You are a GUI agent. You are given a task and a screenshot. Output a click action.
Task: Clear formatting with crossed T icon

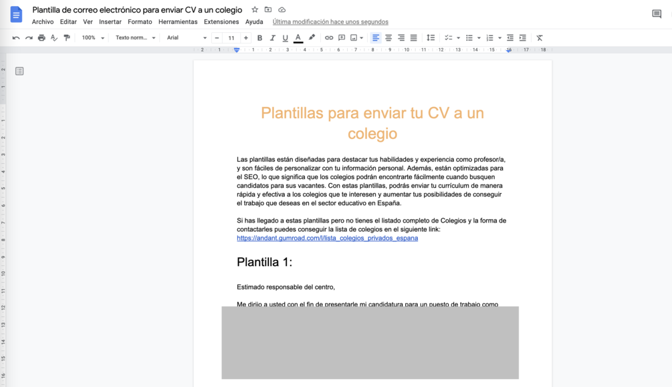(540, 37)
